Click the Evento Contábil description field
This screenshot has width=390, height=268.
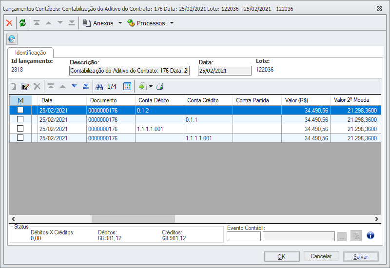point(299,236)
